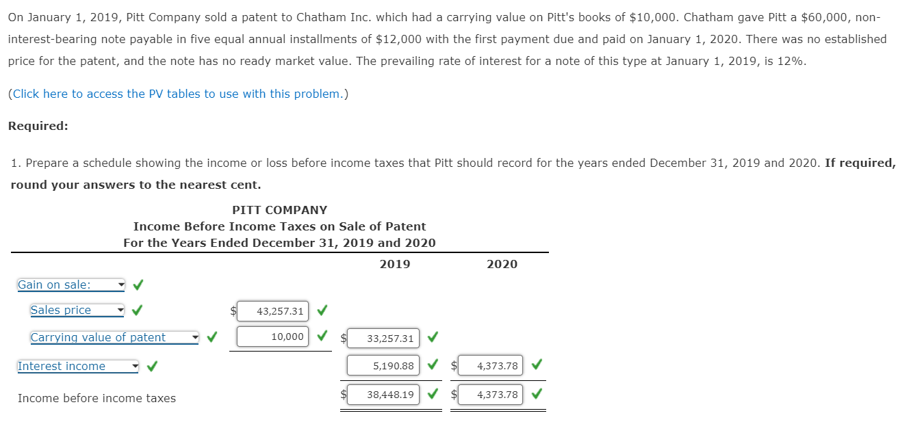The image size is (898, 422).
Task: Click the checkmark after Carrying value of patent
Action: (x=211, y=336)
